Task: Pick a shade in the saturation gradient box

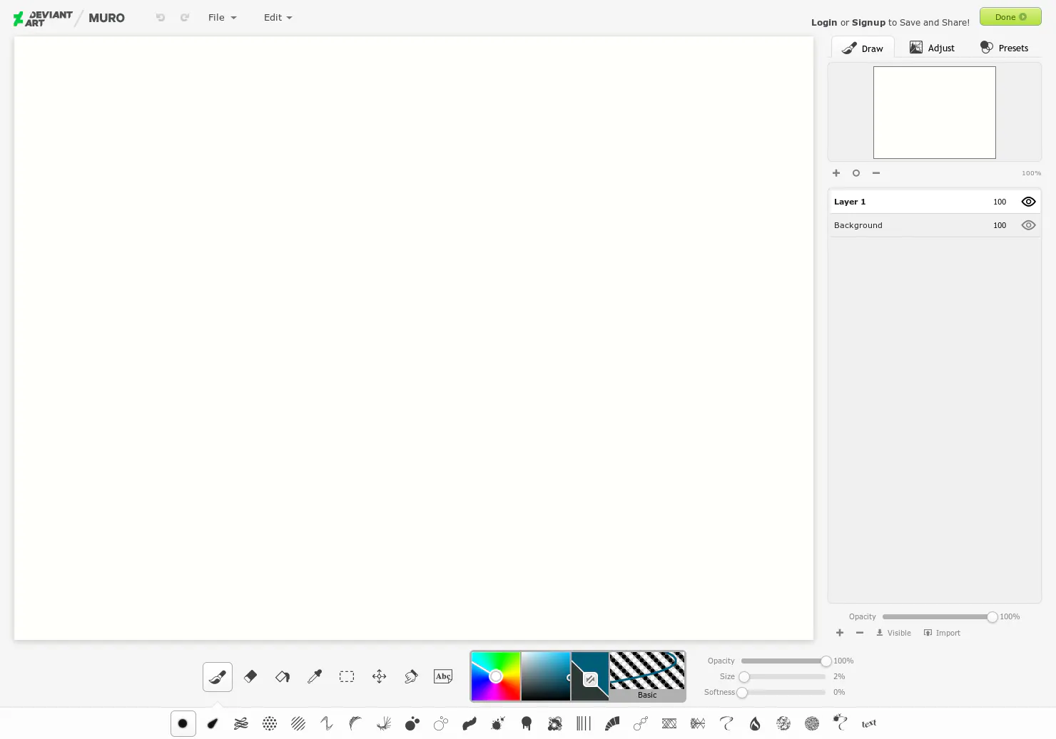Action: [546, 676]
